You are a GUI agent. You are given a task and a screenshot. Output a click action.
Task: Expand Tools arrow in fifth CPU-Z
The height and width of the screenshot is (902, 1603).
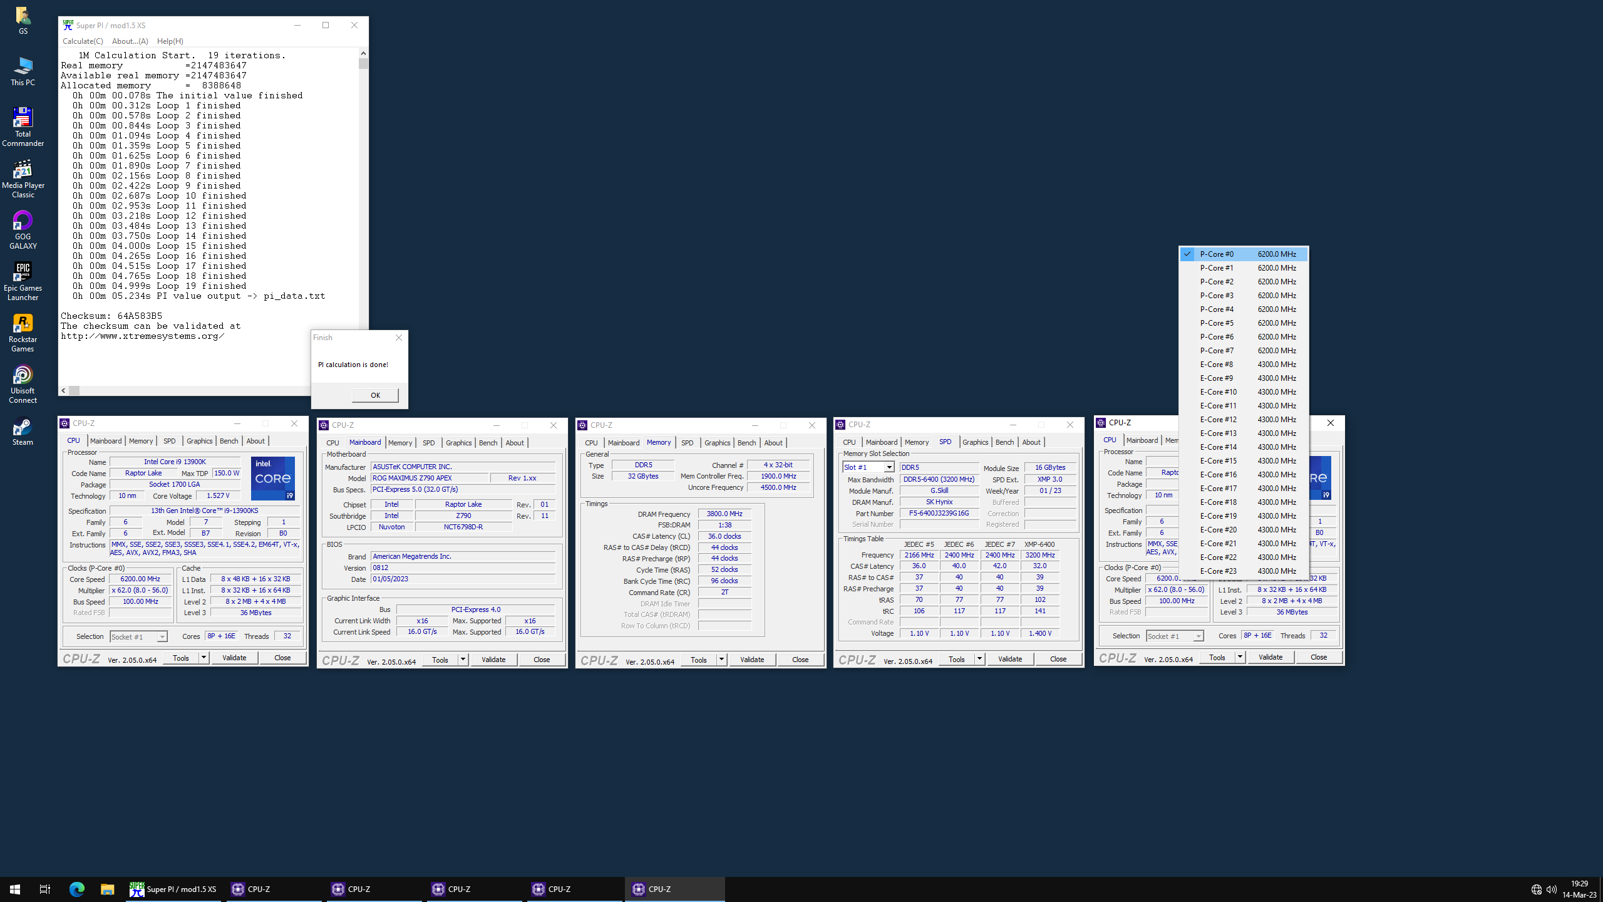click(x=1240, y=657)
